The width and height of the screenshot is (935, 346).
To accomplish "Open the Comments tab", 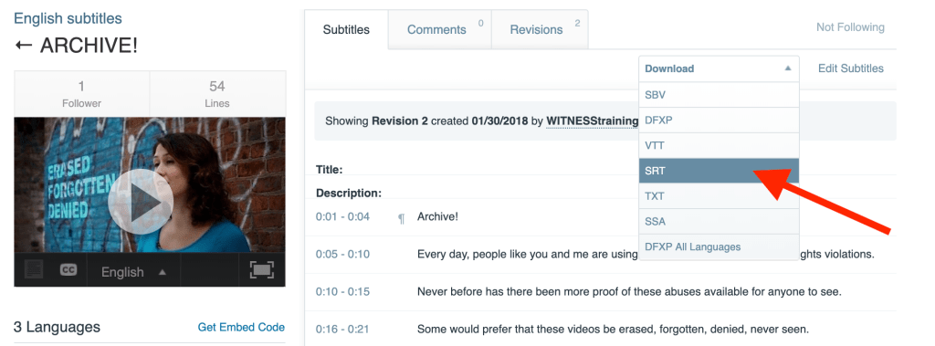I will (x=439, y=29).
